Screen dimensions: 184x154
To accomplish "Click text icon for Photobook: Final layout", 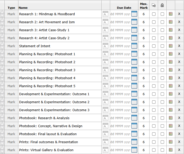I will coord(105,134).
